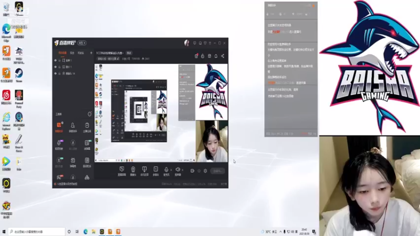Start recording with the record icon
Viewport: 420px width, 236px height.
click(192, 171)
